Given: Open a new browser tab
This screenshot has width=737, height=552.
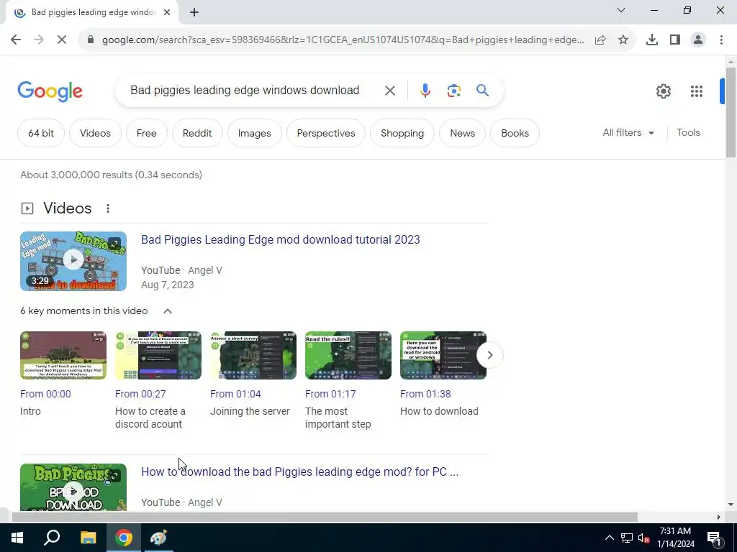Looking at the screenshot, I should 194,13.
